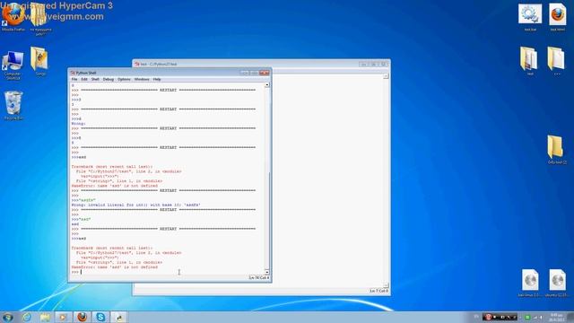Click the Python Shell title bar icon
574x323 pixels.
73,73
